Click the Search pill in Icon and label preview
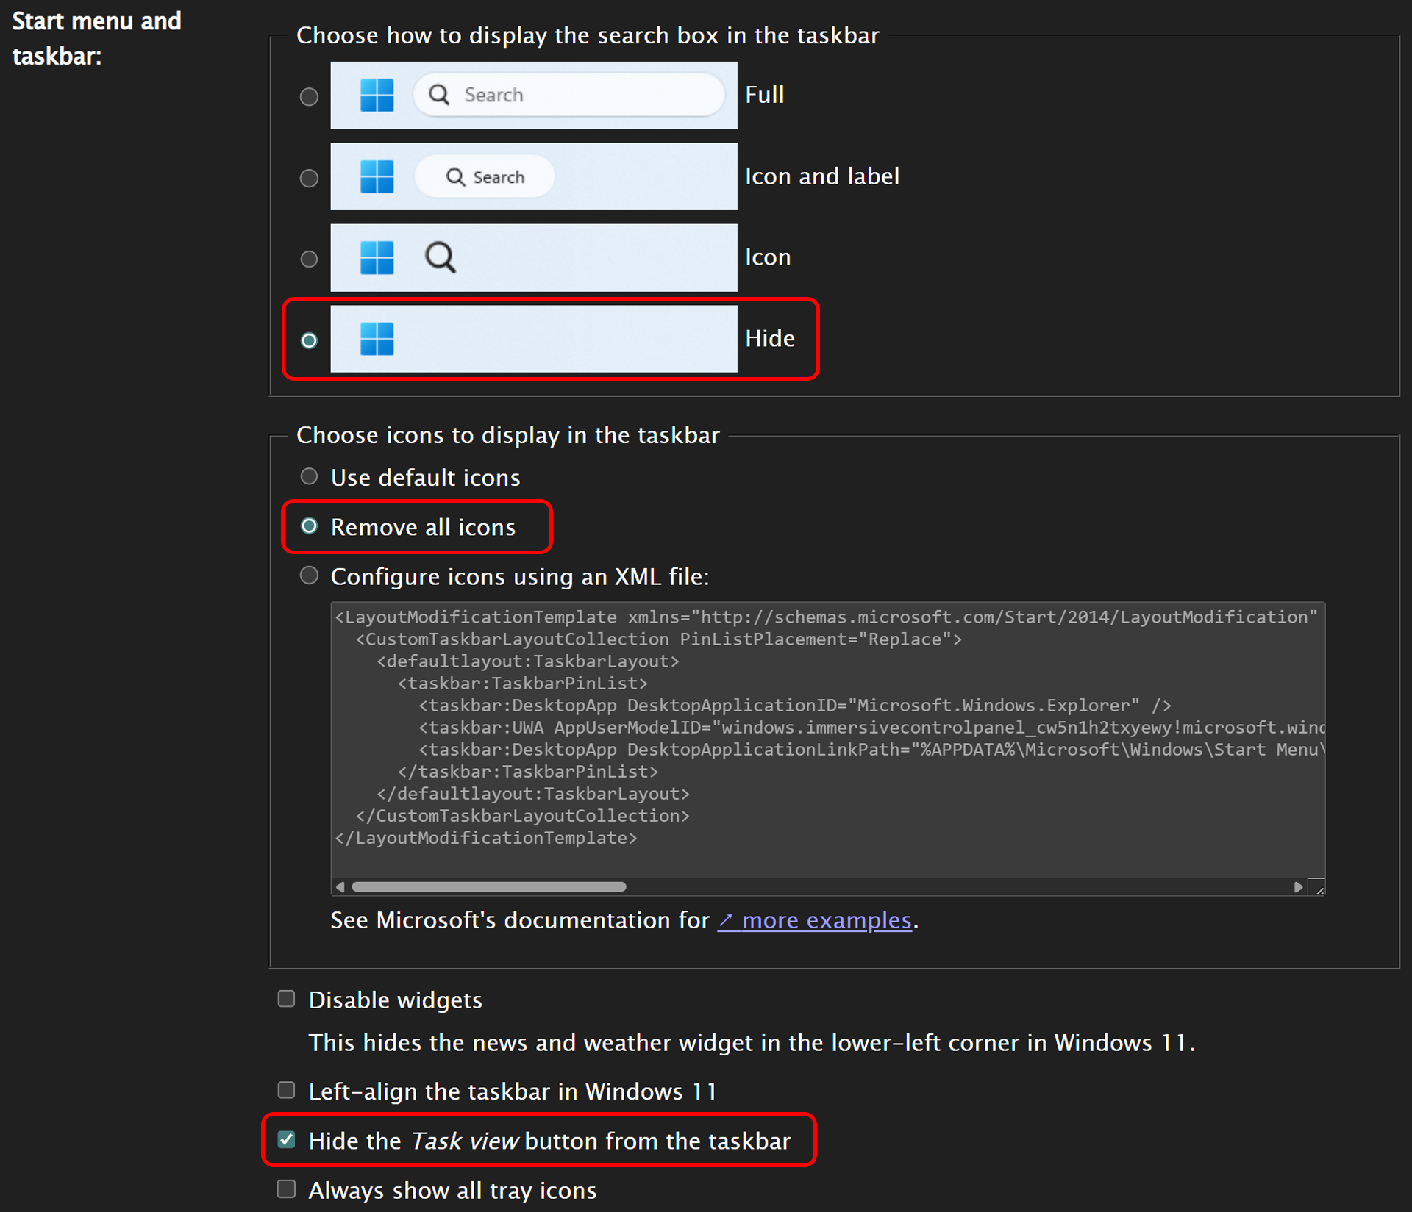Image resolution: width=1412 pixels, height=1212 pixels. coord(485,177)
